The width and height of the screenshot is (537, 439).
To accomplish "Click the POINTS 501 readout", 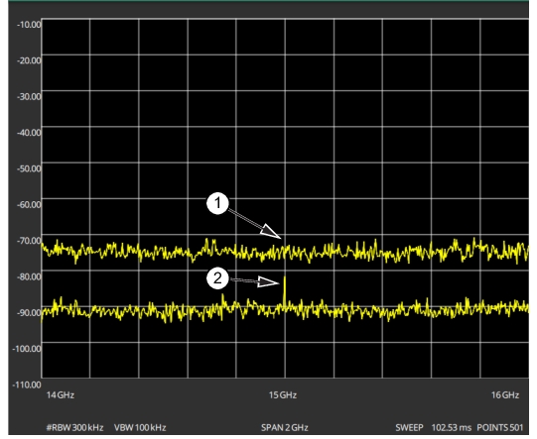I will point(500,427).
